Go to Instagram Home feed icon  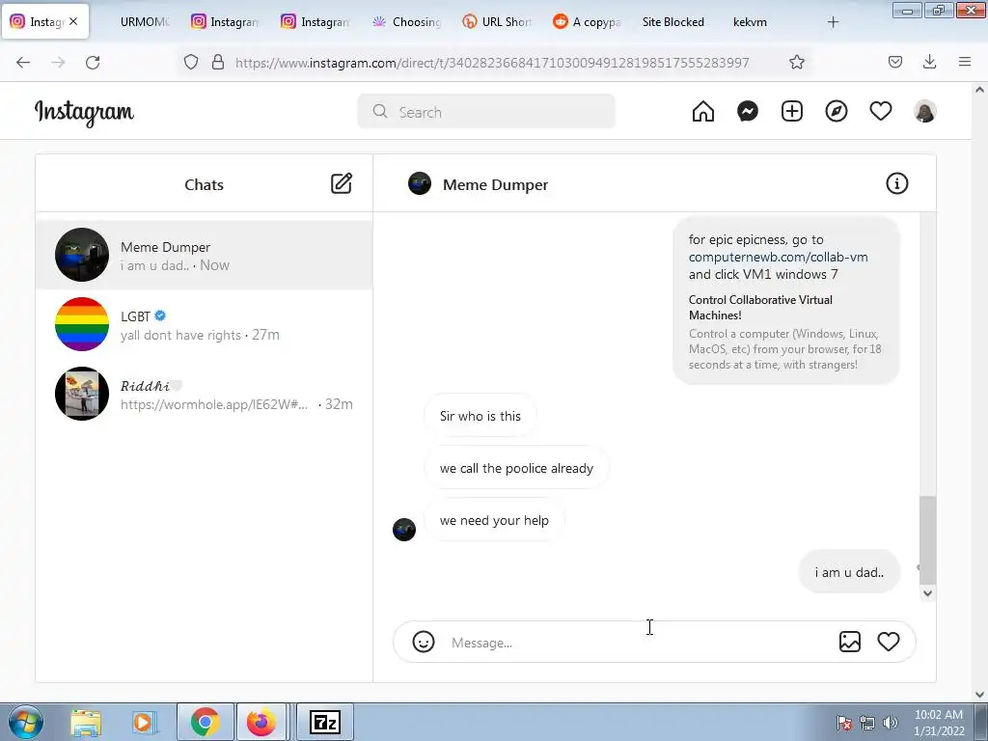(x=703, y=112)
